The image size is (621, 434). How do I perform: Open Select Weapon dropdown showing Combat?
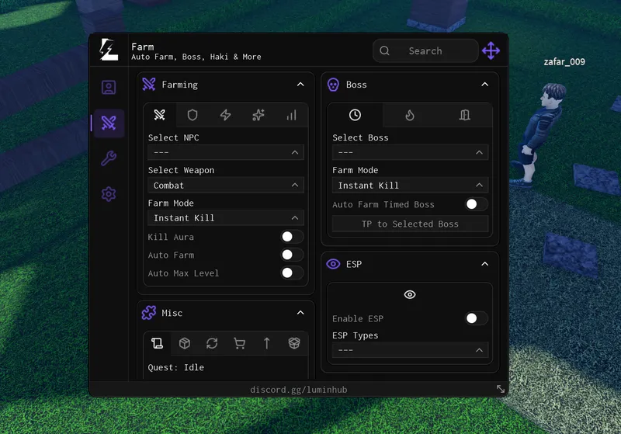click(226, 186)
